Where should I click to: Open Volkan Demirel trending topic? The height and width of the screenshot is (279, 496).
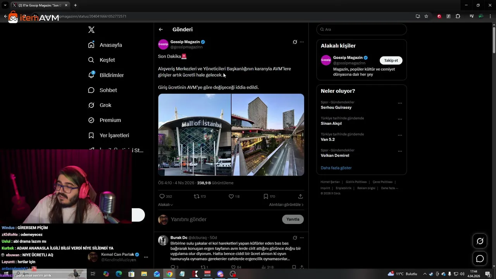pos(335,155)
